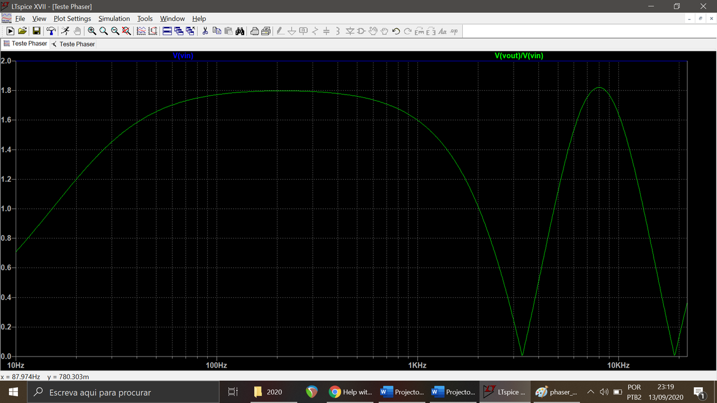This screenshot has width=717, height=403.
Task: Select the Mirror toolbar icon
Action: coord(431,31)
